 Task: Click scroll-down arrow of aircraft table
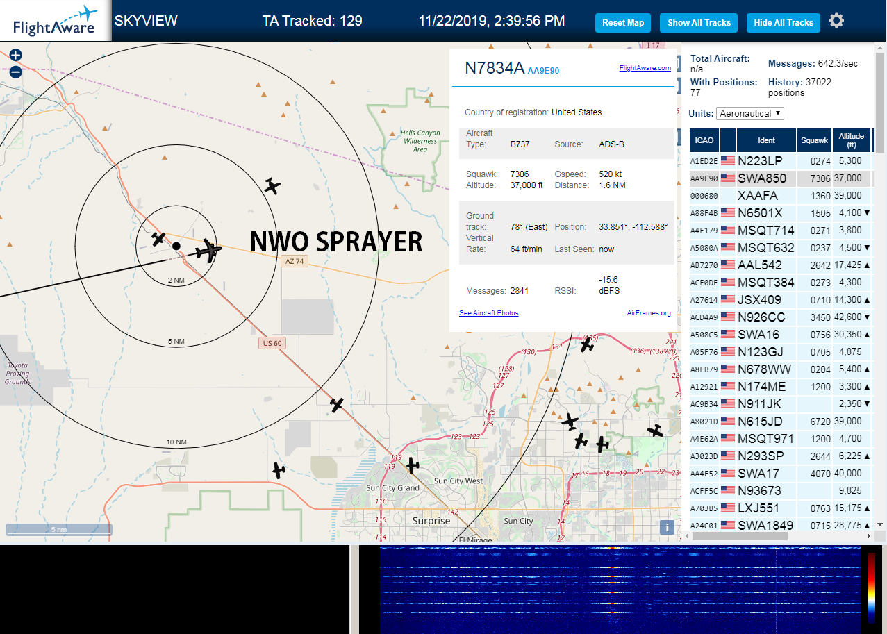(x=879, y=524)
